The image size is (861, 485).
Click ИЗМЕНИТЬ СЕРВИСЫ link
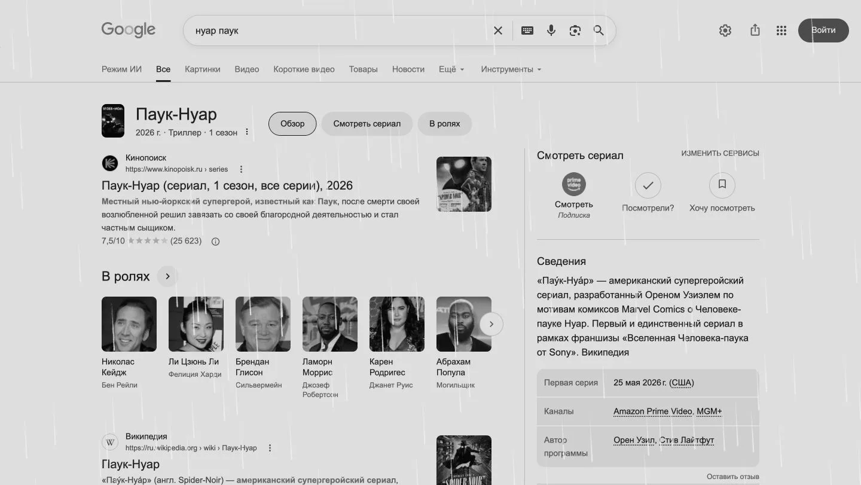(x=720, y=154)
